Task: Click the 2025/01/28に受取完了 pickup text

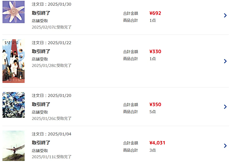Action: click(x=52, y=65)
